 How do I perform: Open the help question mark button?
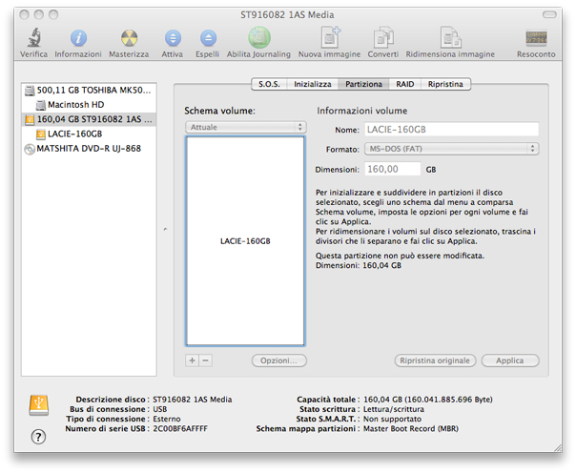point(38,436)
